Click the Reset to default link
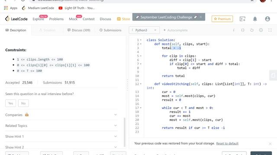 click(x=227, y=143)
